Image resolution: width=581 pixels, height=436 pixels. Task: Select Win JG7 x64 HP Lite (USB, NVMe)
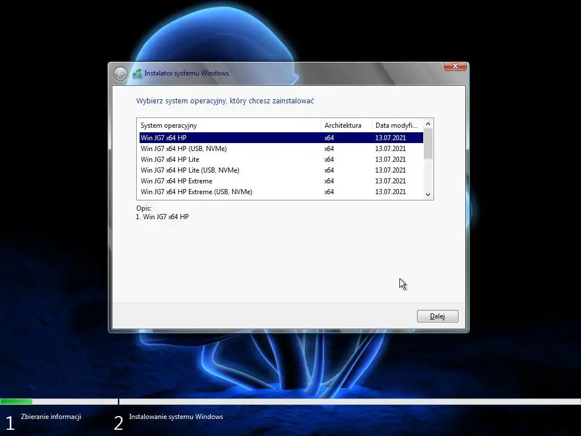tap(281, 170)
